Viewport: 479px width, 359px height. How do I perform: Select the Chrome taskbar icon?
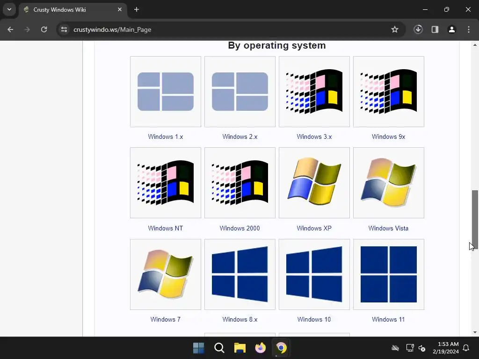pos(281,348)
